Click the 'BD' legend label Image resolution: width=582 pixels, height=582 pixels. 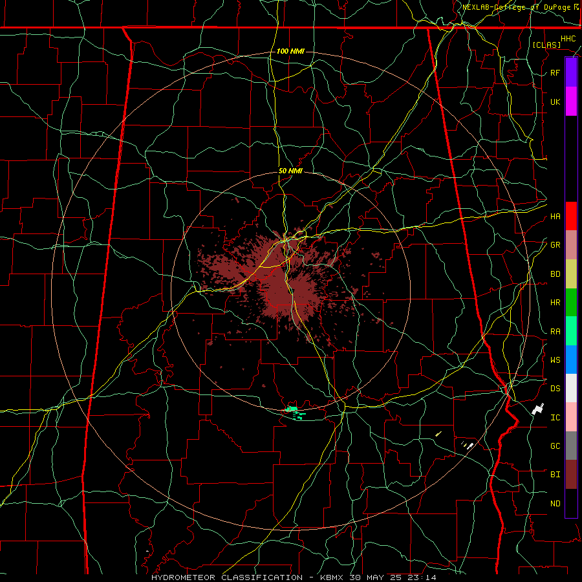(555, 274)
